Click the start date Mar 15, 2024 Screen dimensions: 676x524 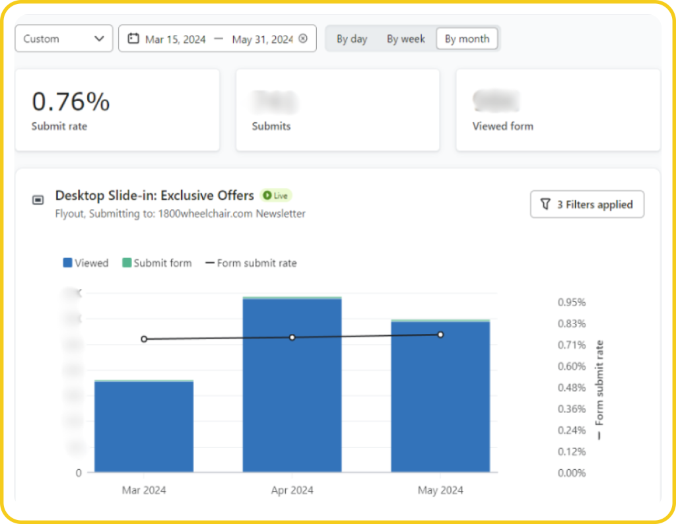[176, 40]
